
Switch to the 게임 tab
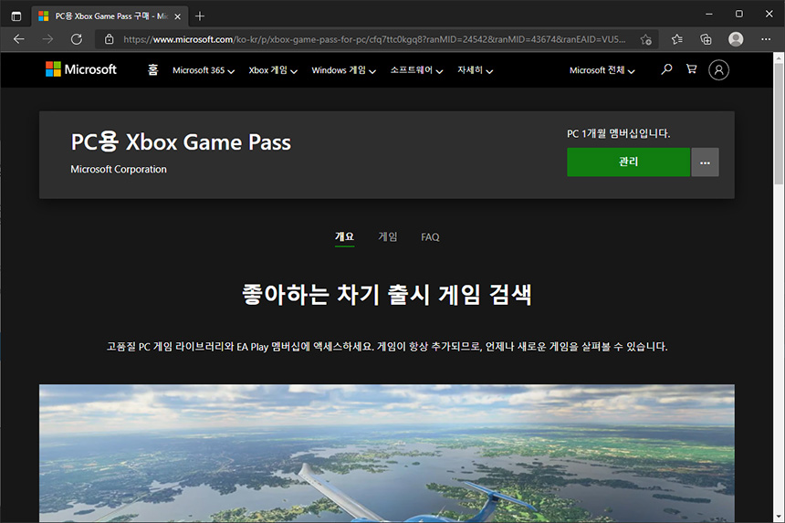tap(388, 236)
